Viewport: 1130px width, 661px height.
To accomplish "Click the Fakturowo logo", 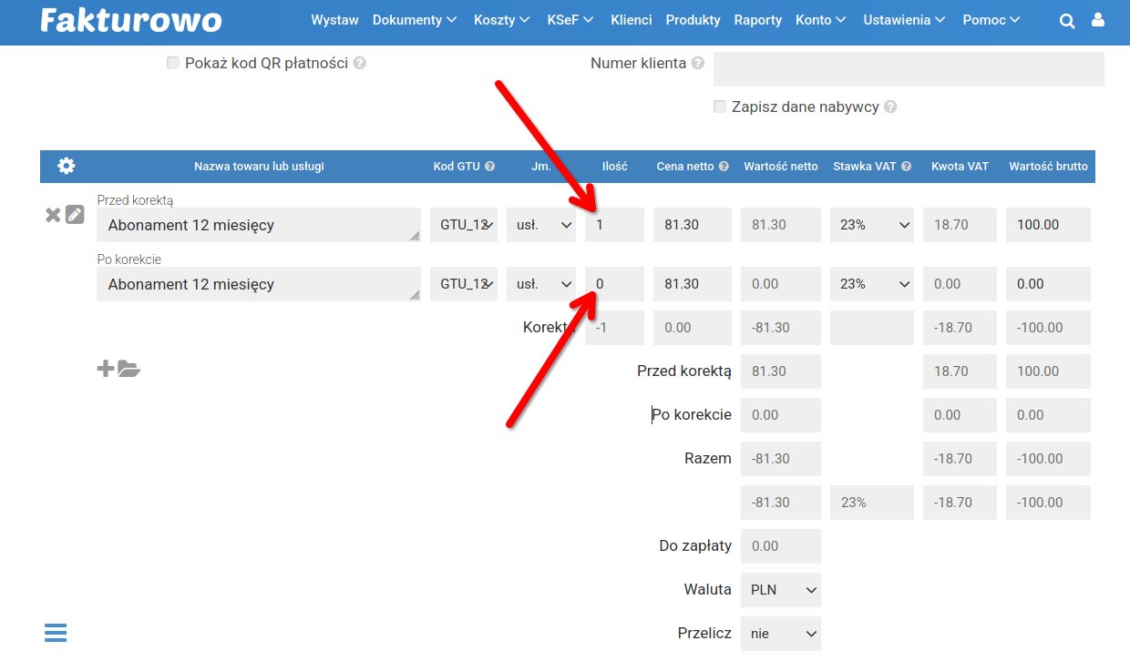I will click(x=131, y=20).
